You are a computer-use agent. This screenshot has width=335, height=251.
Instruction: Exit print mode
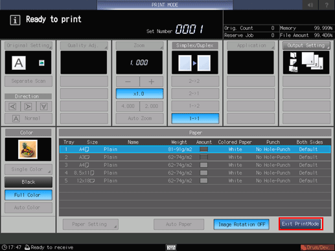coord(301,224)
